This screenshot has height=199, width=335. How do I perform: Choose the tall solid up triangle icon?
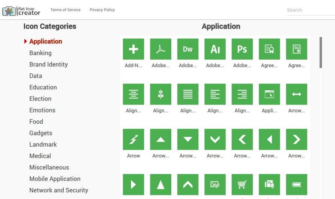[x=160, y=184]
